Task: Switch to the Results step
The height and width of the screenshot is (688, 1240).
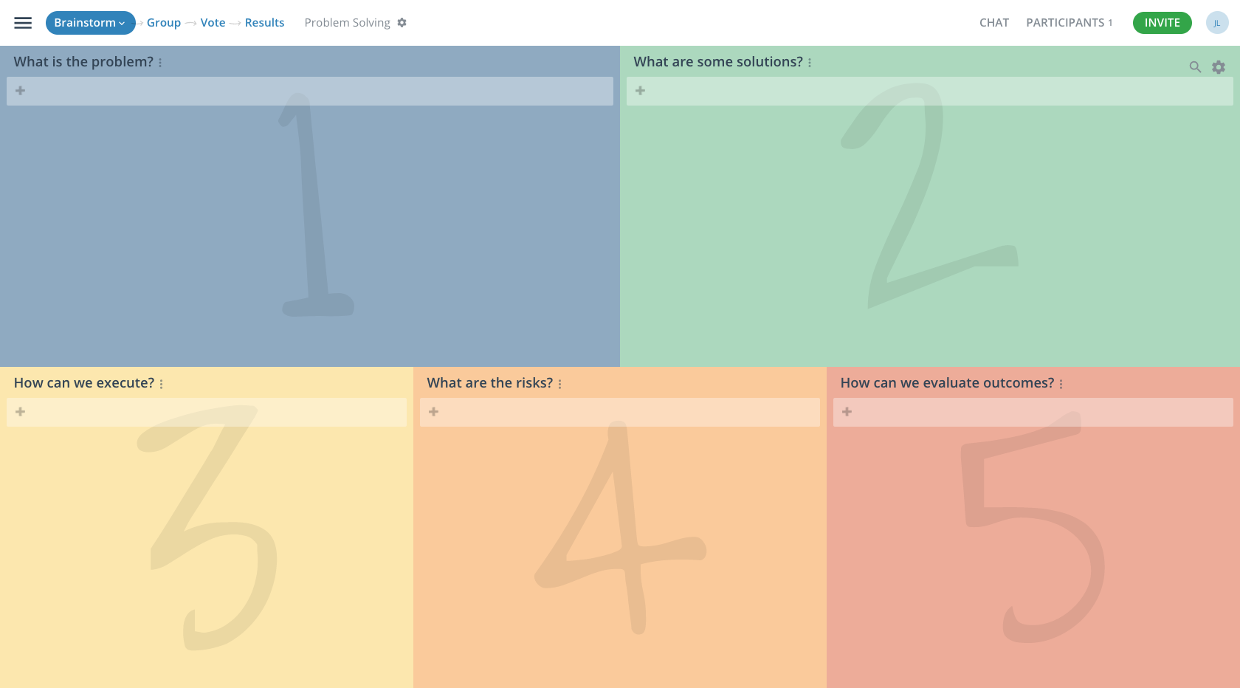Action: 263,23
